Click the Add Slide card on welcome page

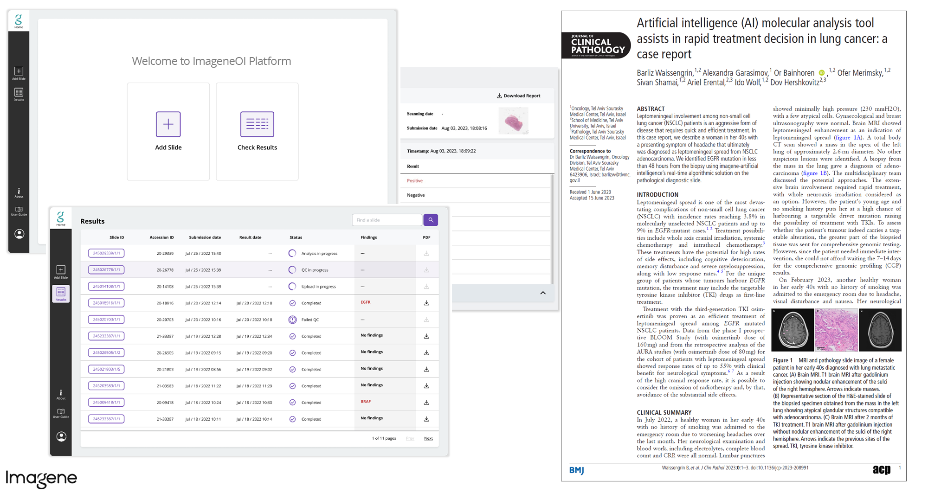click(168, 131)
